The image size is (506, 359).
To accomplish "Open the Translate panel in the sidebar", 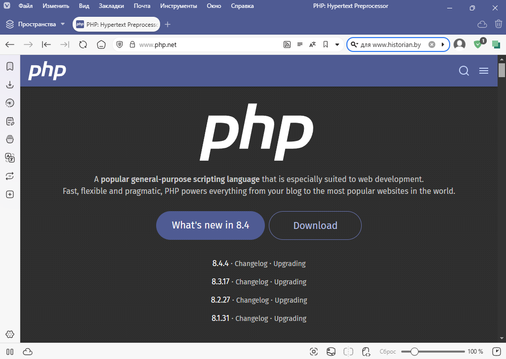I will [x=10, y=158].
